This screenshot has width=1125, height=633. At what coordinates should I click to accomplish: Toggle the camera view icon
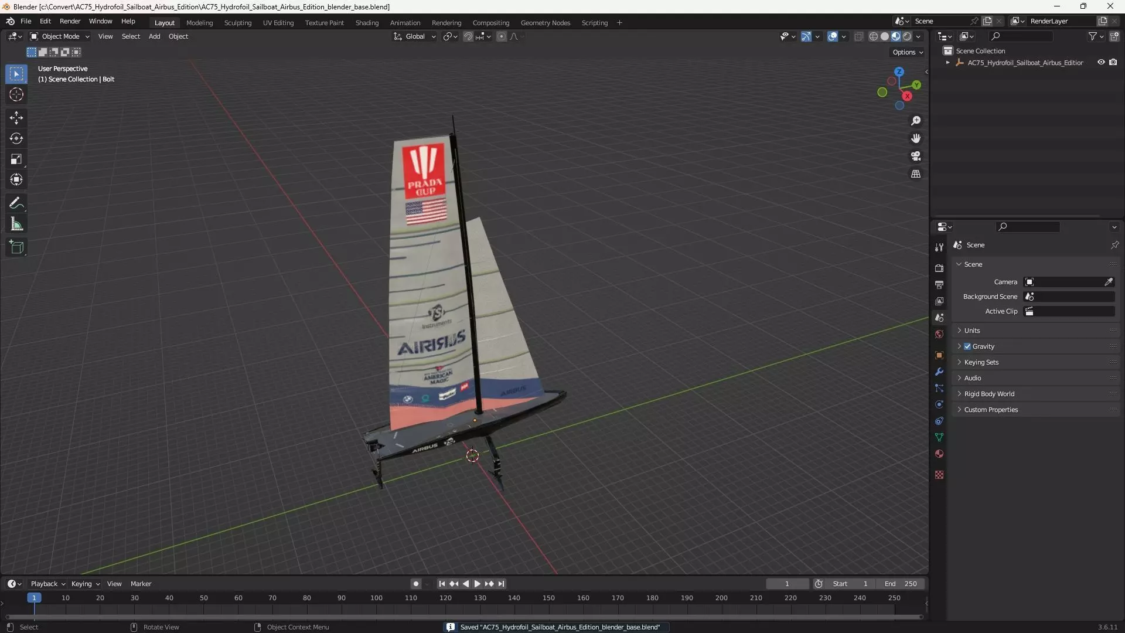pos(916,156)
